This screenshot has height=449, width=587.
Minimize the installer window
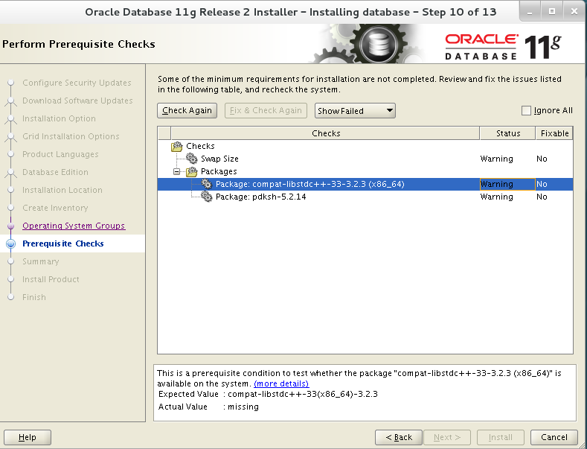(530, 12)
